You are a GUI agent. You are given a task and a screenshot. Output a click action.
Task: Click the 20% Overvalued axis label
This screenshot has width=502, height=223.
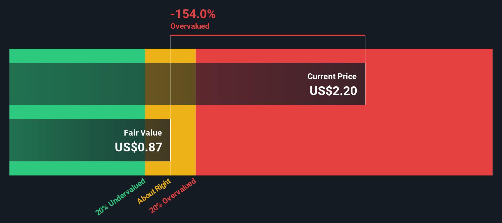tap(172, 195)
